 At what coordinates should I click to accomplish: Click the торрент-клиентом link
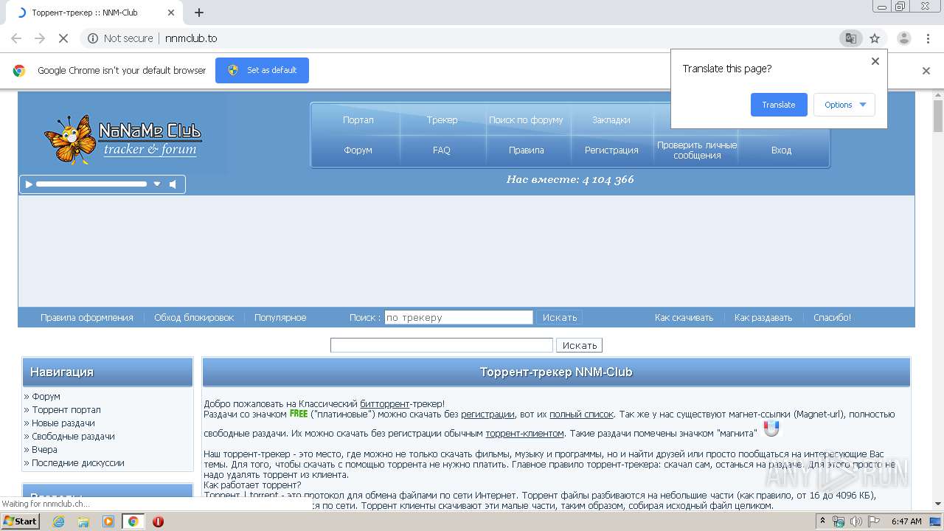point(524,434)
